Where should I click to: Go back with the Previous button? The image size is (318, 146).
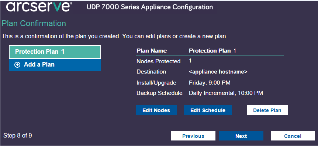click(x=193, y=136)
